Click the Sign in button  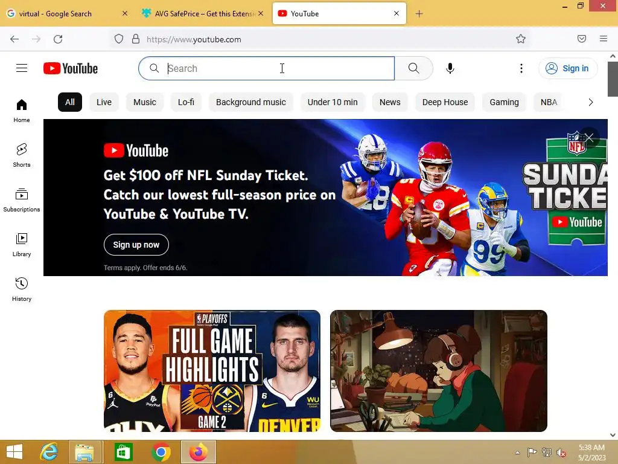tap(567, 68)
